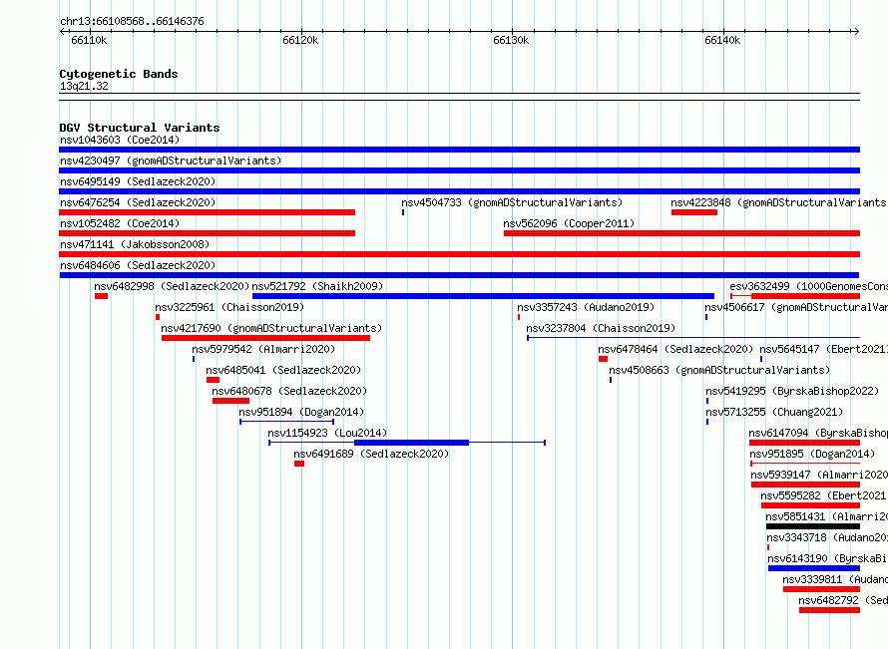Viewport: 888px width, 649px height.
Task: Click nsv3237804 (Chaisson2019) label
Action: (601, 328)
